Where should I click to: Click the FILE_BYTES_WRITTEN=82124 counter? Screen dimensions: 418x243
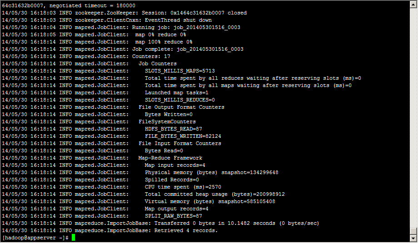tap(183, 136)
